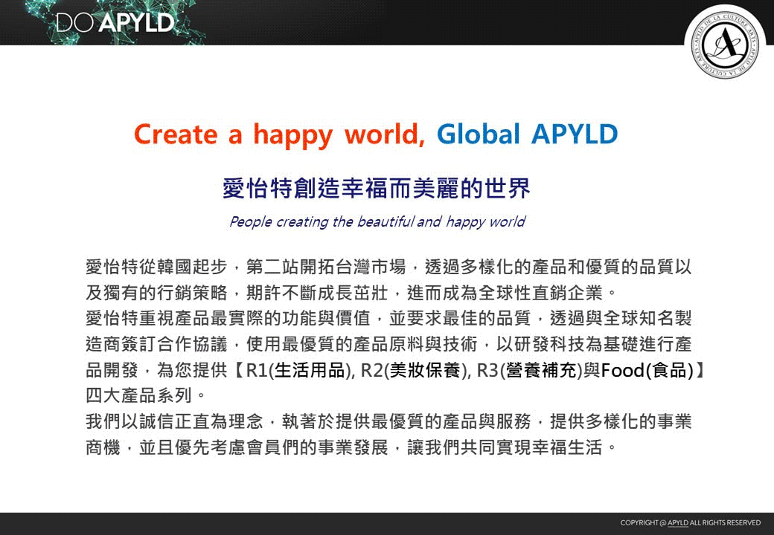Screen dimensions: 774x535
Task: Click the text "R1(生活用品)"
Action: (300, 371)
